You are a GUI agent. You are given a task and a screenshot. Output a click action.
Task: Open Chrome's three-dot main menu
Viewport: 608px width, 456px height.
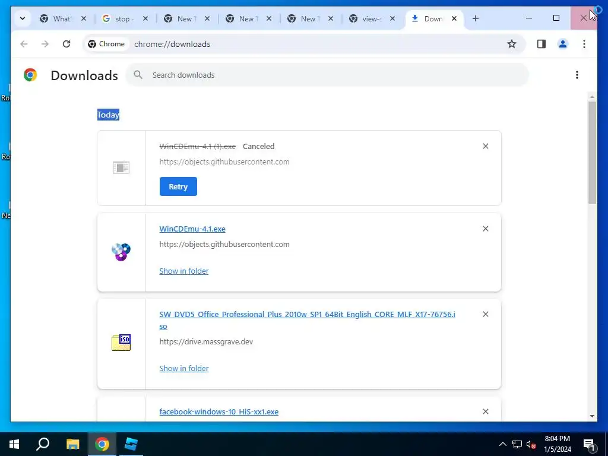click(584, 44)
